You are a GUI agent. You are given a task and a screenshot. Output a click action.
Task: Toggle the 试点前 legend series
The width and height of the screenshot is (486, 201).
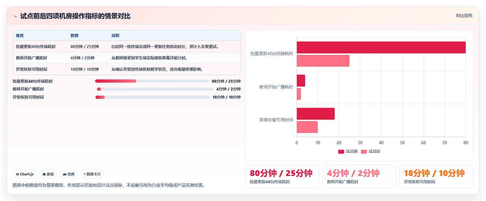pyautogui.click(x=348, y=151)
